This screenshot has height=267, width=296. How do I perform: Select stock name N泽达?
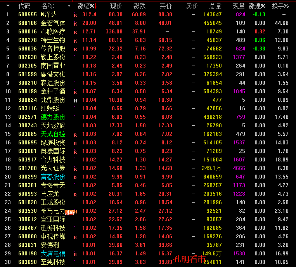pyautogui.click(x=49, y=14)
